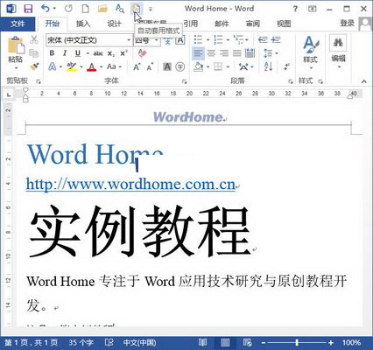The height and width of the screenshot is (350, 373).
Task: Increase the font size
Action: click(137, 67)
